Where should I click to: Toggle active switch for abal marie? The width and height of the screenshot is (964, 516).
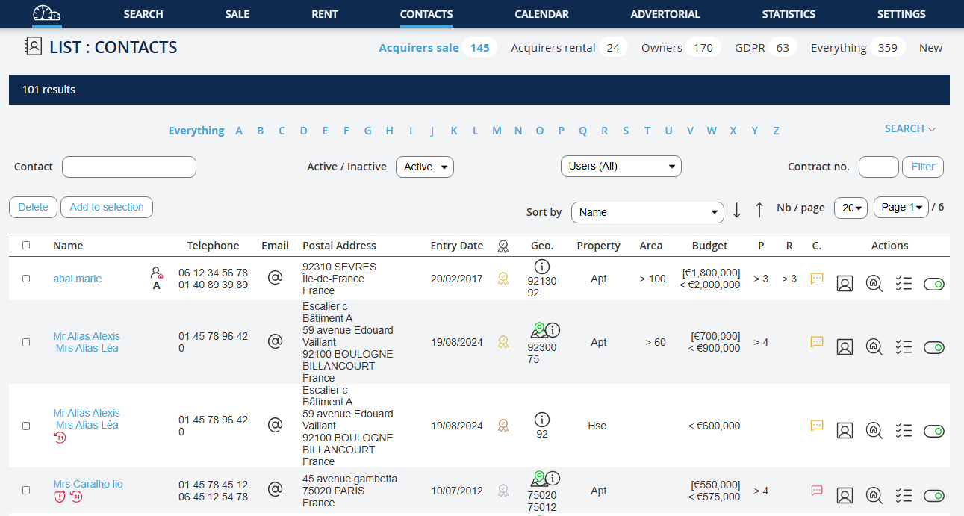coord(933,284)
